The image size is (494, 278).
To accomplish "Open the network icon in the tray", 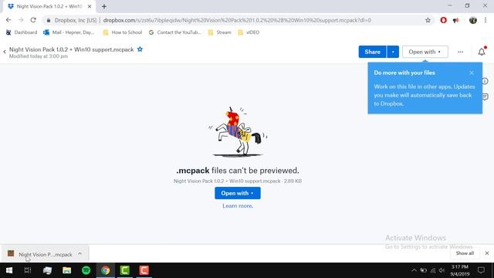I will pyautogui.click(x=432, y=270).
